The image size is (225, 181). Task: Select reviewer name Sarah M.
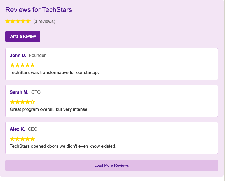click(19, 92)
